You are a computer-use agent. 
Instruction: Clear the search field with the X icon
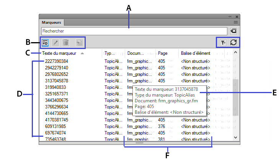pos(233,31)
